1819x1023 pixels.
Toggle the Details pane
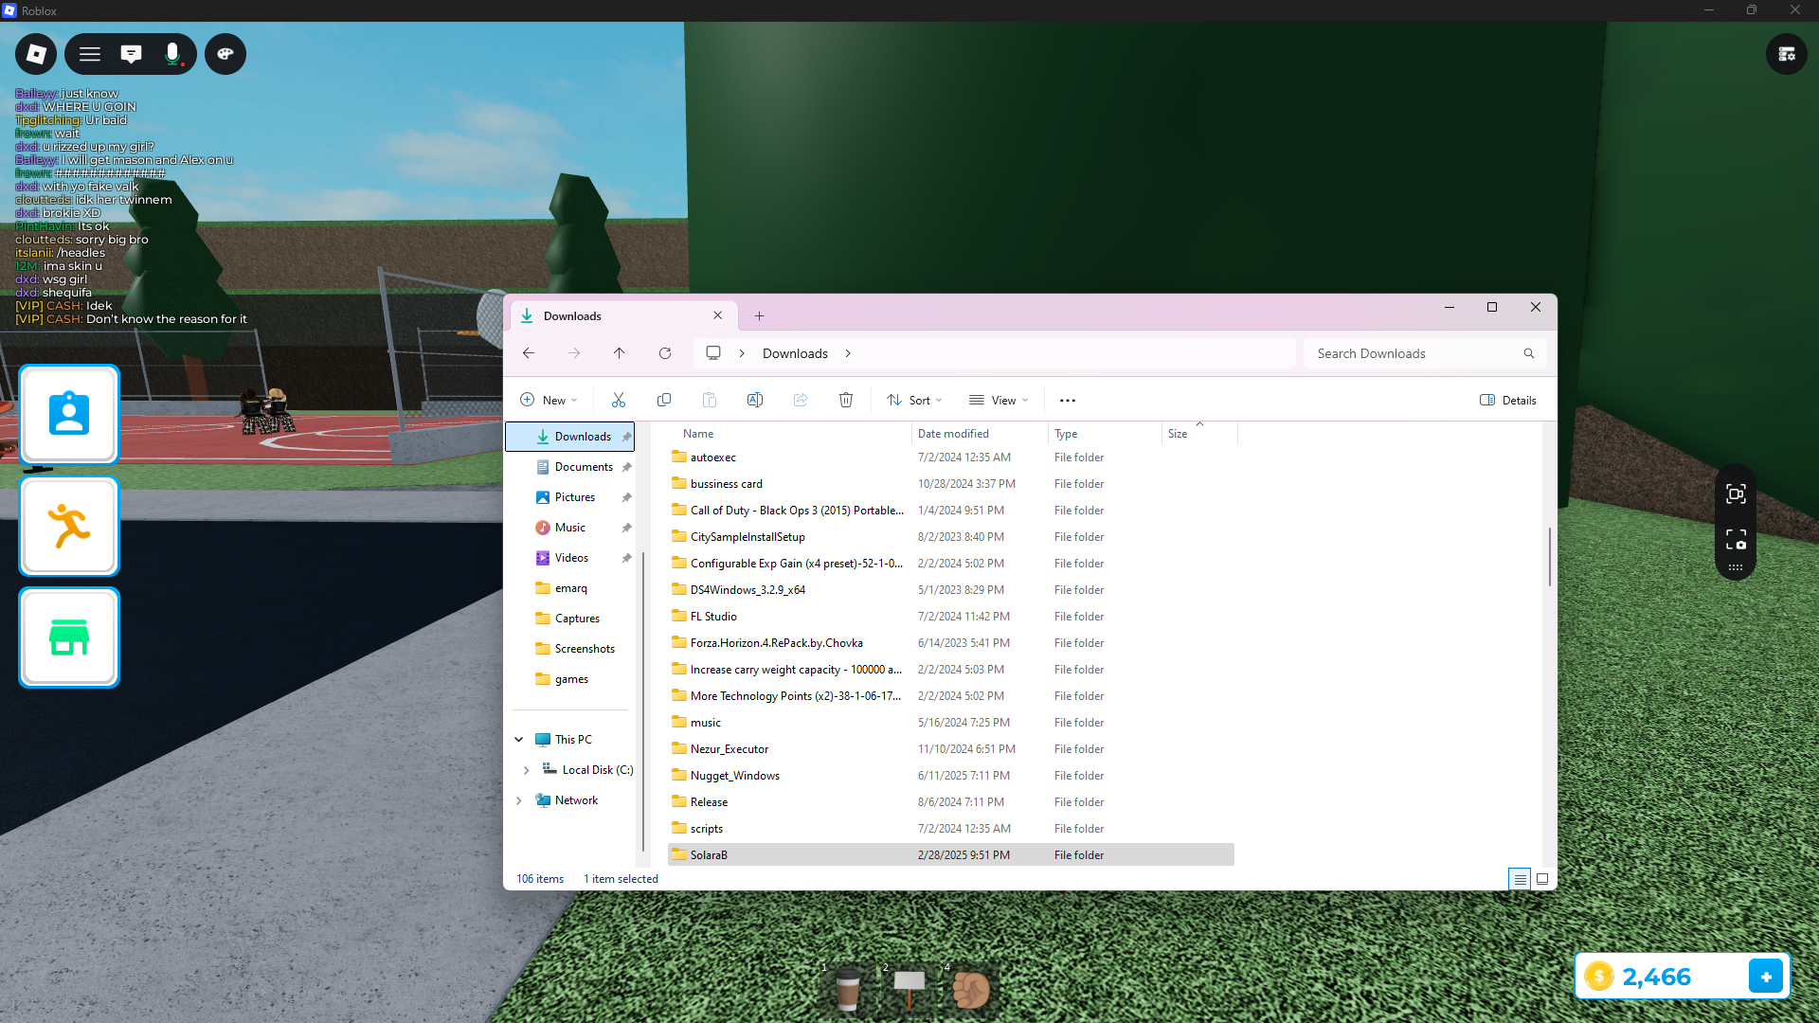click(x=1508, y=400)
